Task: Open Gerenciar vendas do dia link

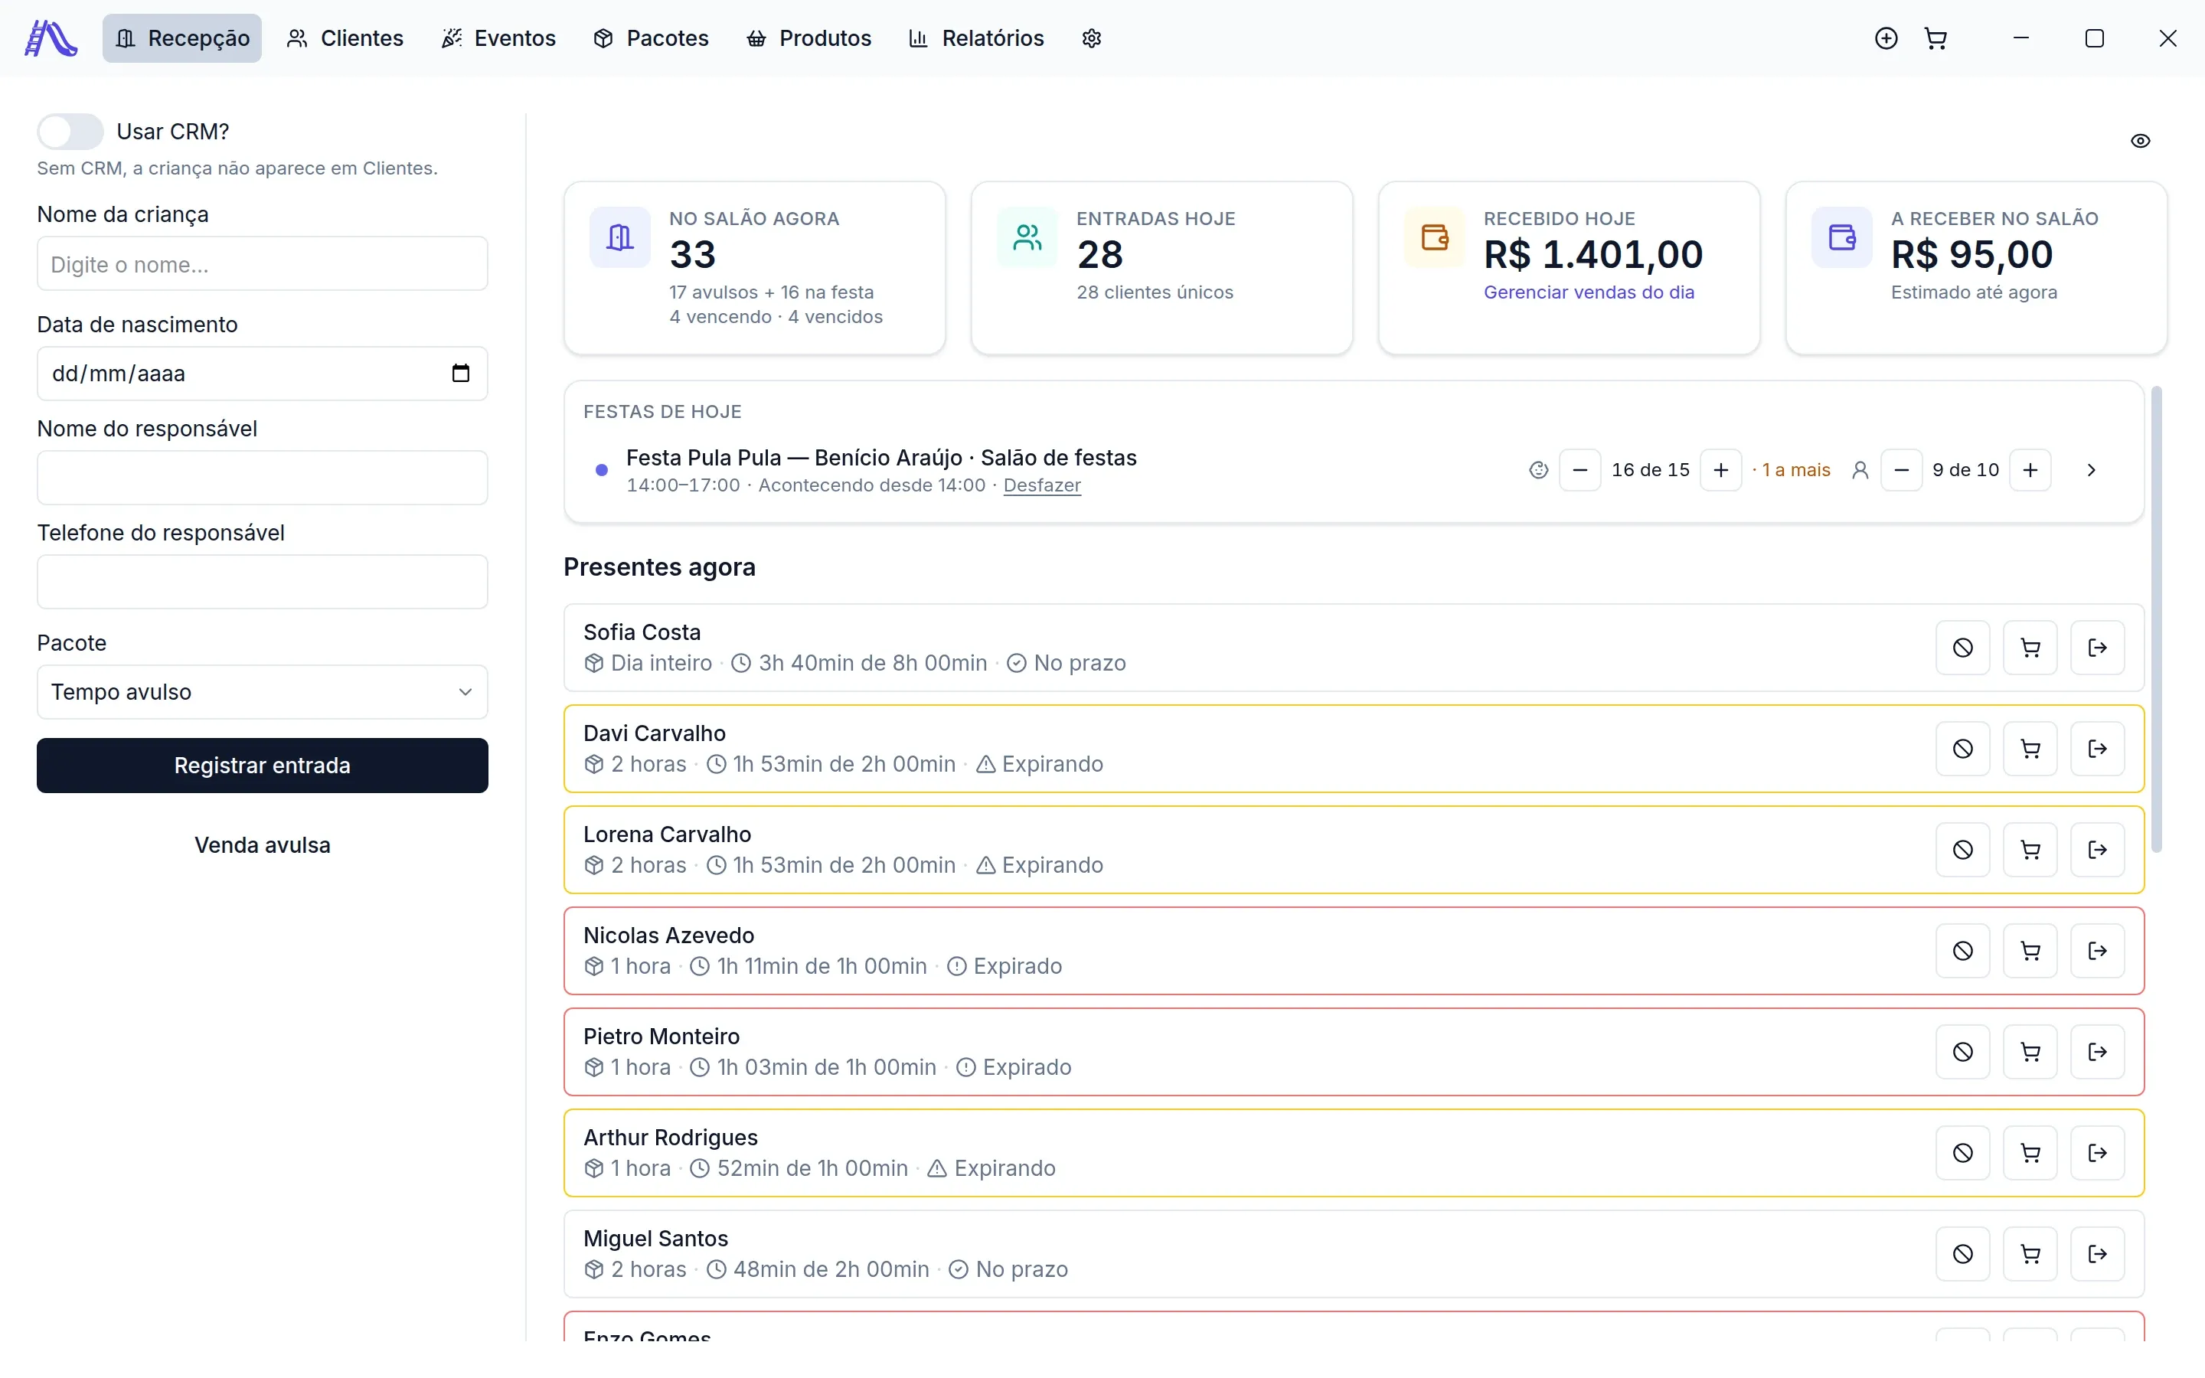Action: pos(1589,292)
